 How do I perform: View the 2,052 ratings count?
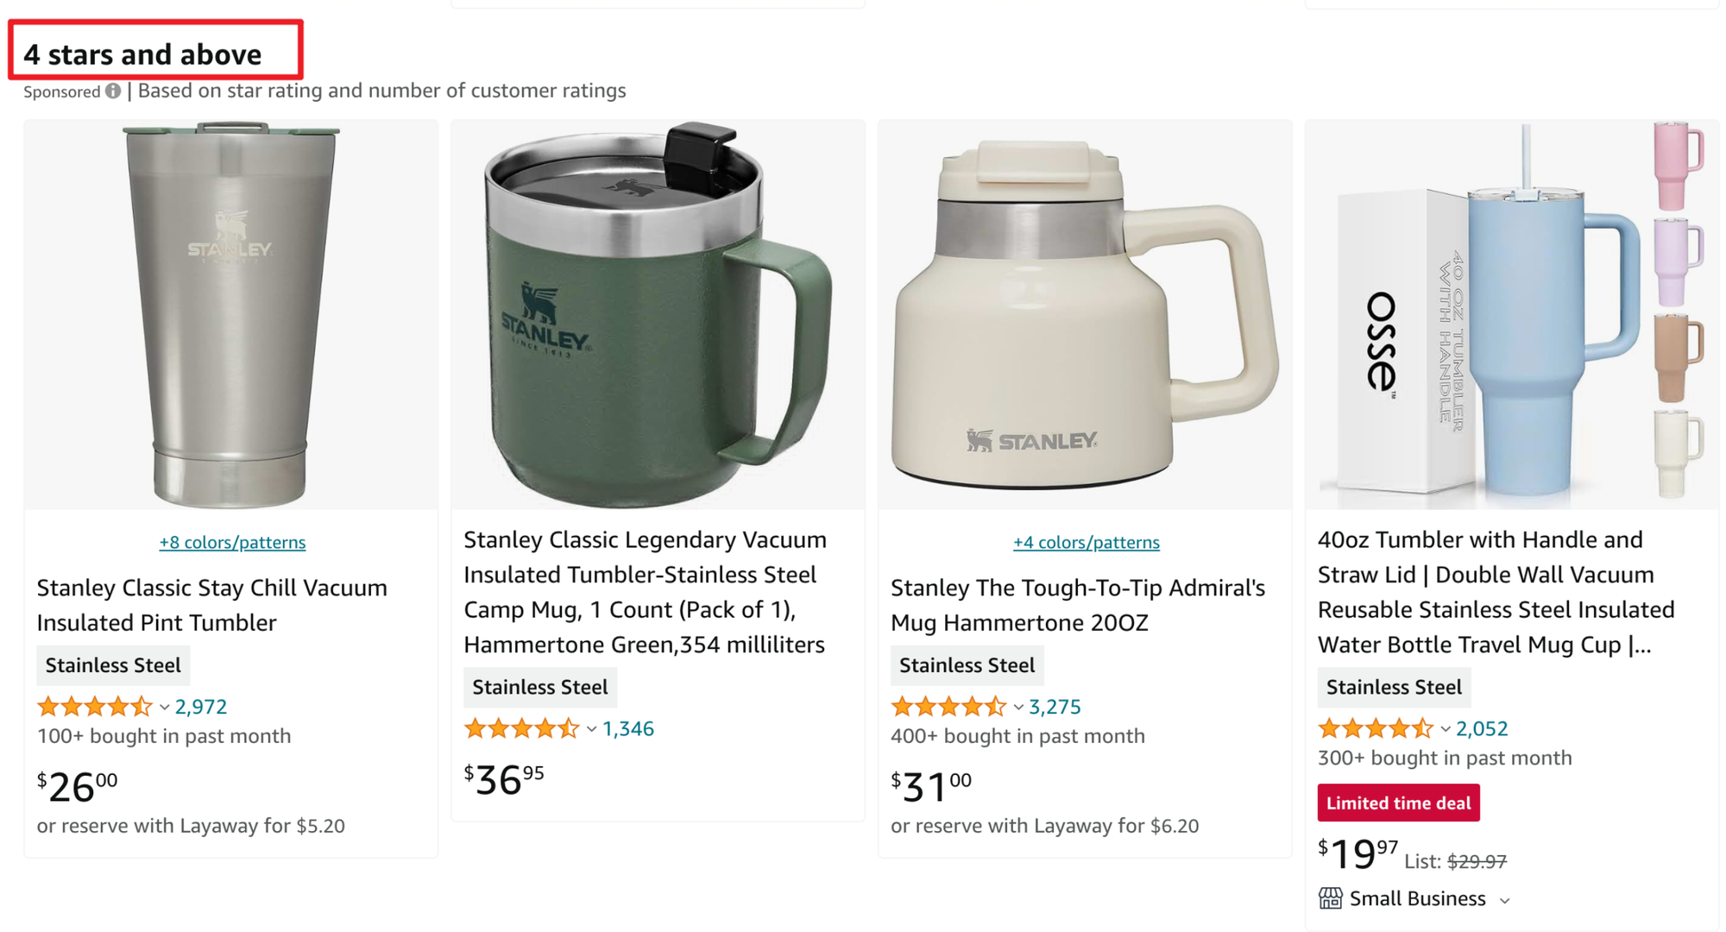(1482, 728)
